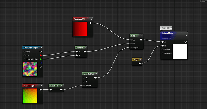Screen dimensions: 207x109
Task: Select the Append node title
Action: 80,48
